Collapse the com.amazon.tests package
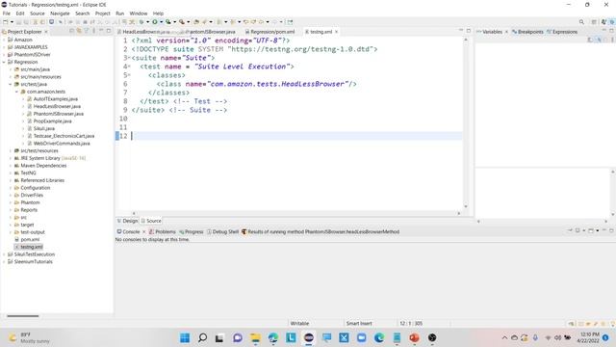This screenshot has height=347, width=616. pyautogui.click(x=16, y=92)
